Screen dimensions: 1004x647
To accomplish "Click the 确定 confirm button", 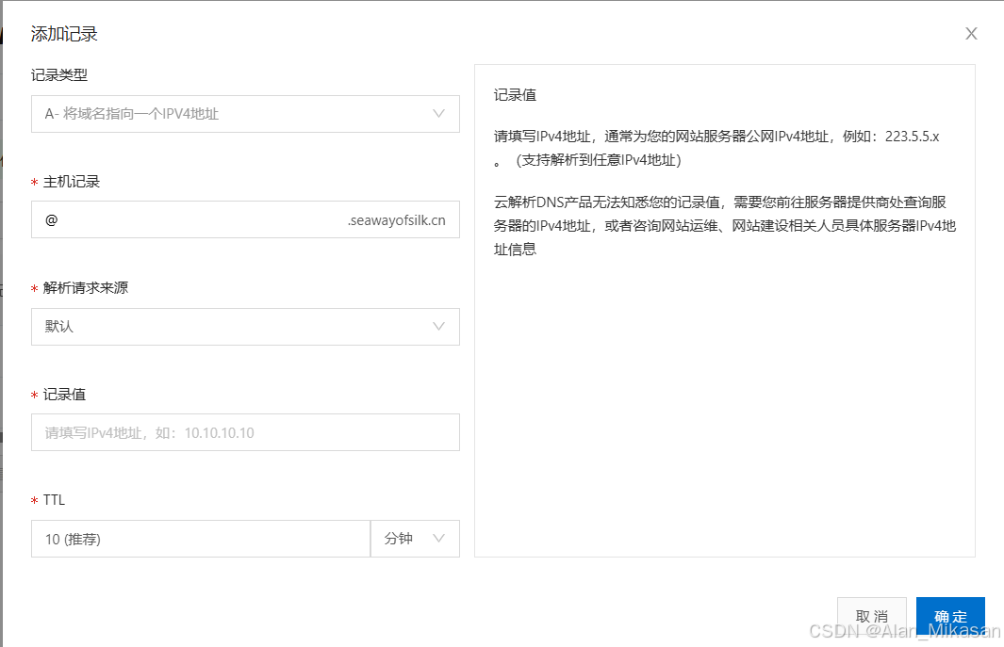I will tap(949, 615).
